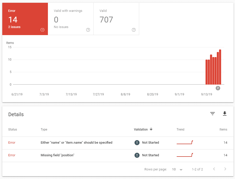Sort by the Validation column arrow
Screen dimensions: 235x179
[151, 129]
